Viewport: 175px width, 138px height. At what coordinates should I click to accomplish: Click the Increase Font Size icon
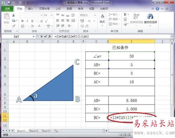[41, 21]
